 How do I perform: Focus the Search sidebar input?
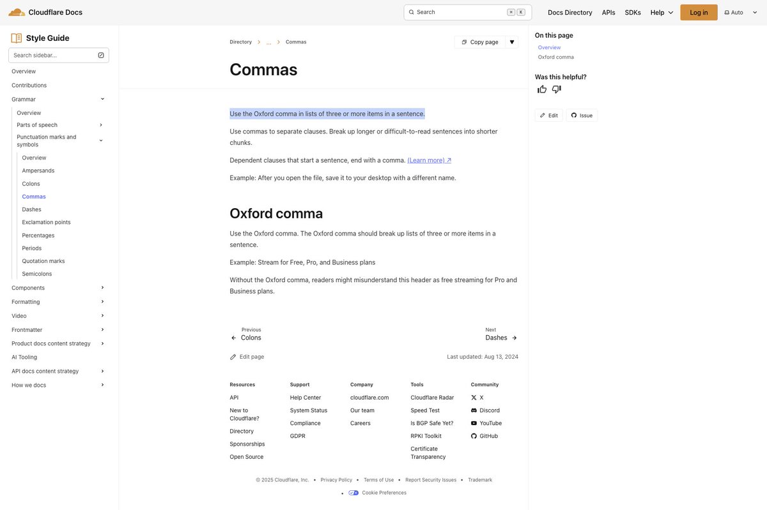click(x=59, y=56)
